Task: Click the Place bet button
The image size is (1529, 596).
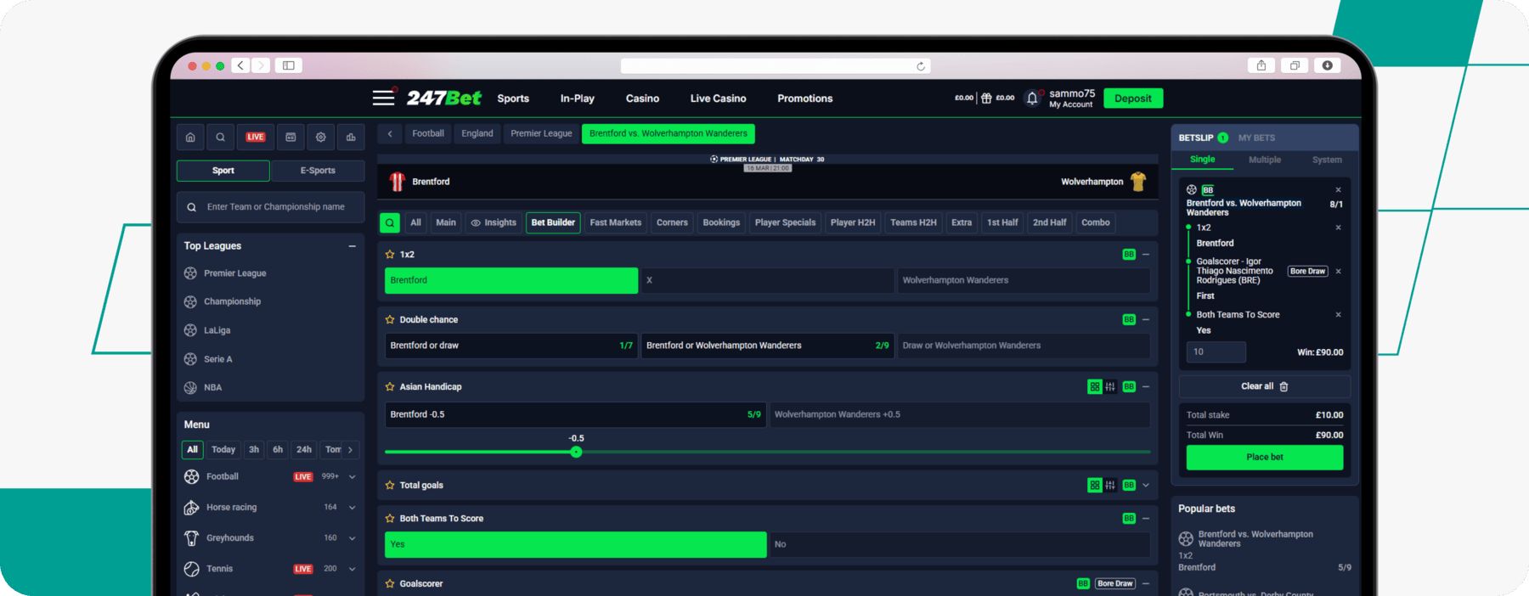Action: 1265,458
